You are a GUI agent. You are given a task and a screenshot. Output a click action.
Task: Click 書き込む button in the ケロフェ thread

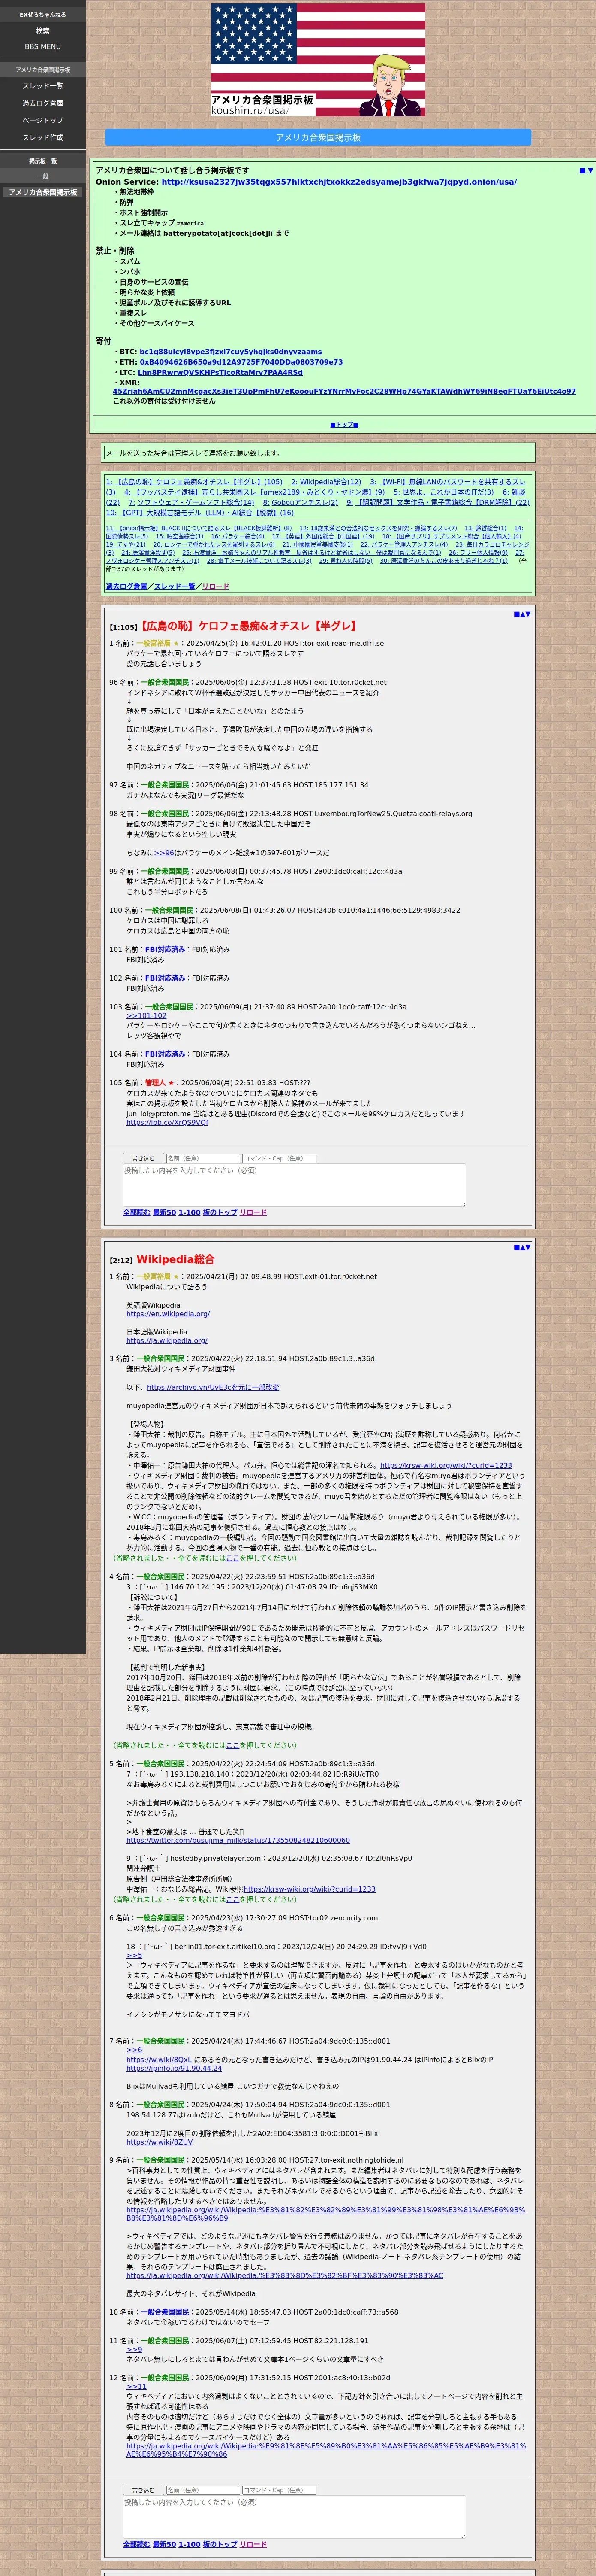pos(143,1158)
